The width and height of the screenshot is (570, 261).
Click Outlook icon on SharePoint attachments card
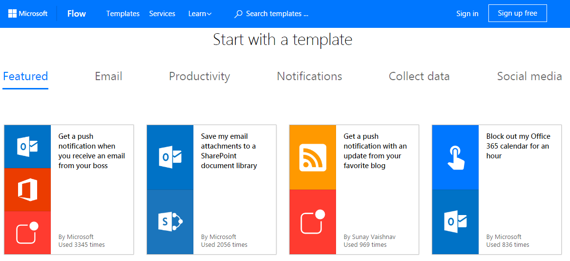(170, 157)
